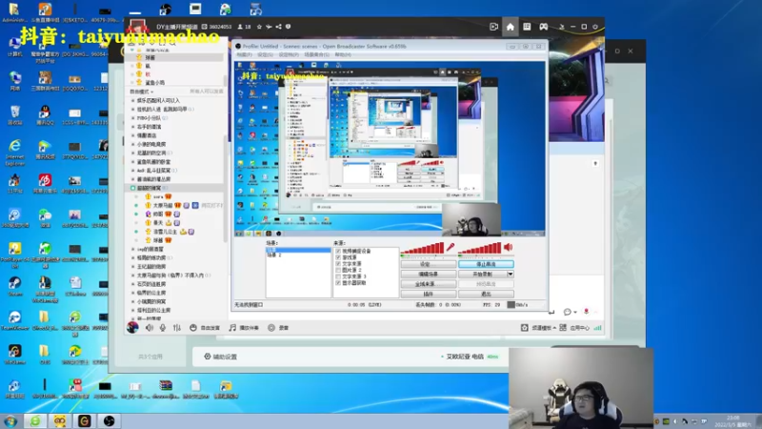Click the OBS desktop speaker mute icon
The width and height of the screenshot is (762, 429).
click(509, 247)
